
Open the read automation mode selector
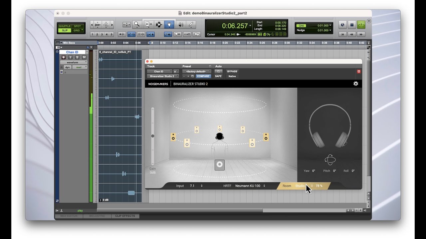click(x=80, y=67)
